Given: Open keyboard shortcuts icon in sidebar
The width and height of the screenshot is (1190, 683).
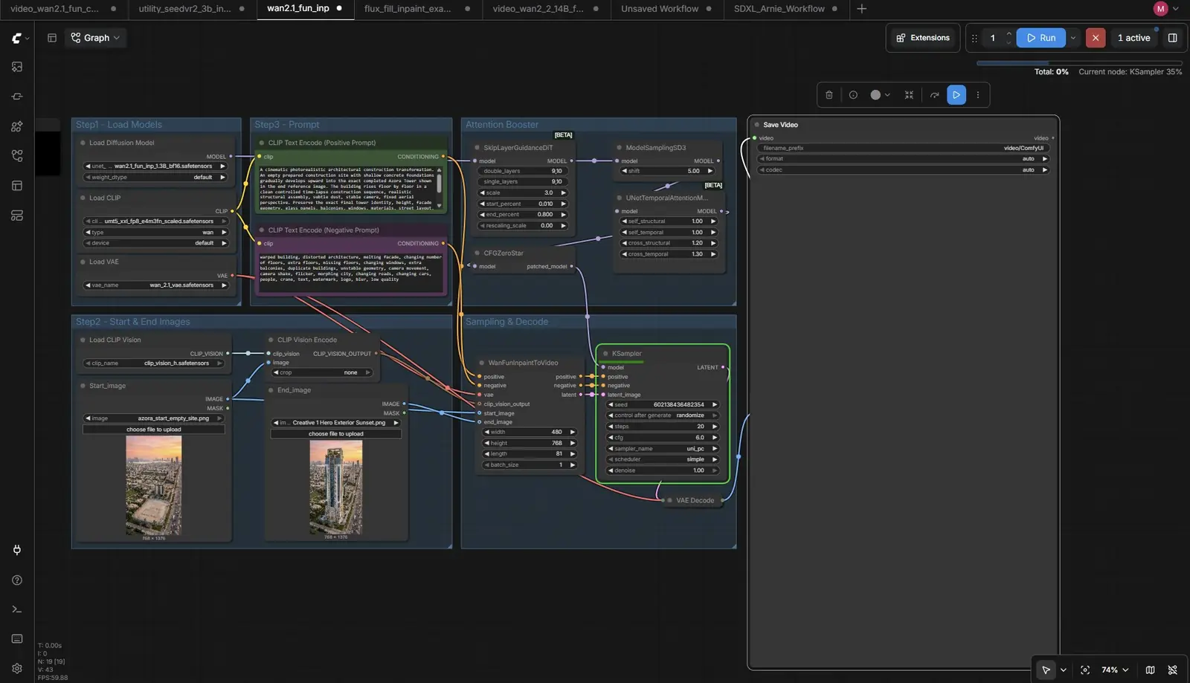Looking at the screenshot, I should 17,639.
